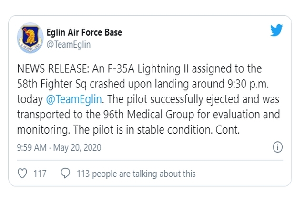Click the "58th Fighter Sq crashed" text
This screenshot has height=203, width=305.
[71, 84]
